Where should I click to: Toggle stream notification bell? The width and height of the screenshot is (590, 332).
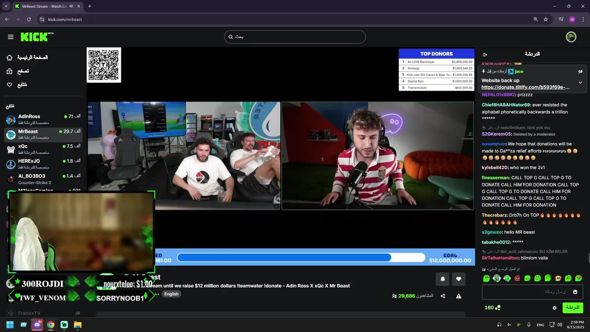[x=442, y=279]
